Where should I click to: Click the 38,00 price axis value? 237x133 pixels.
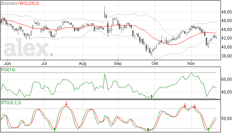pos(226,56)
